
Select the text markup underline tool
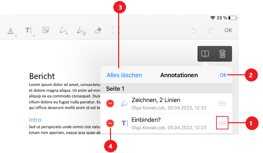pyautogui.click(x=11, y=30)
